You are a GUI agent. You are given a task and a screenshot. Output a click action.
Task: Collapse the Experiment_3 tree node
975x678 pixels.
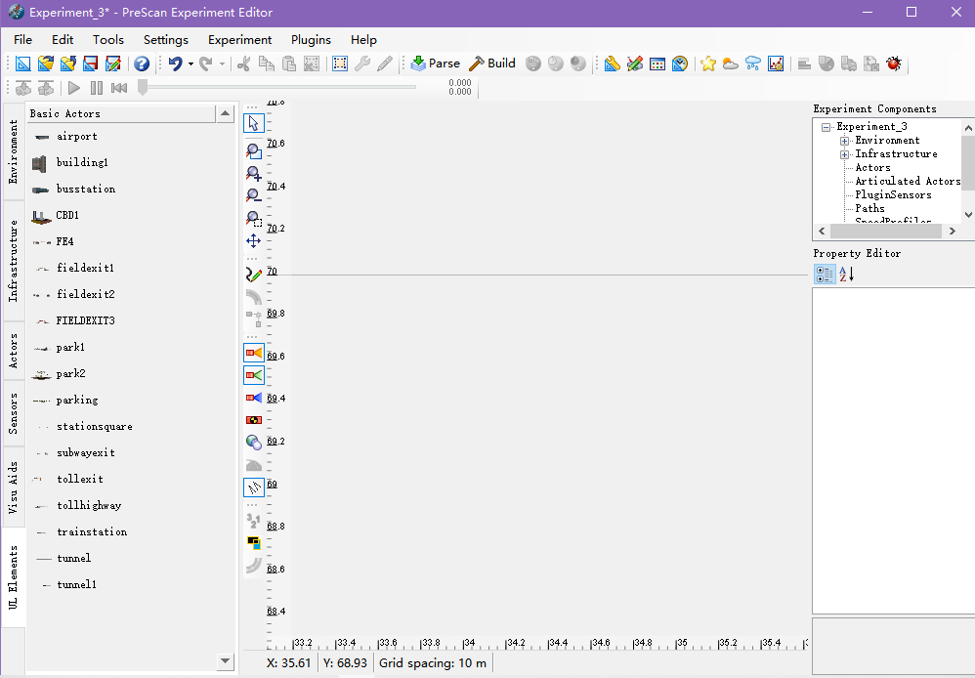827,127
